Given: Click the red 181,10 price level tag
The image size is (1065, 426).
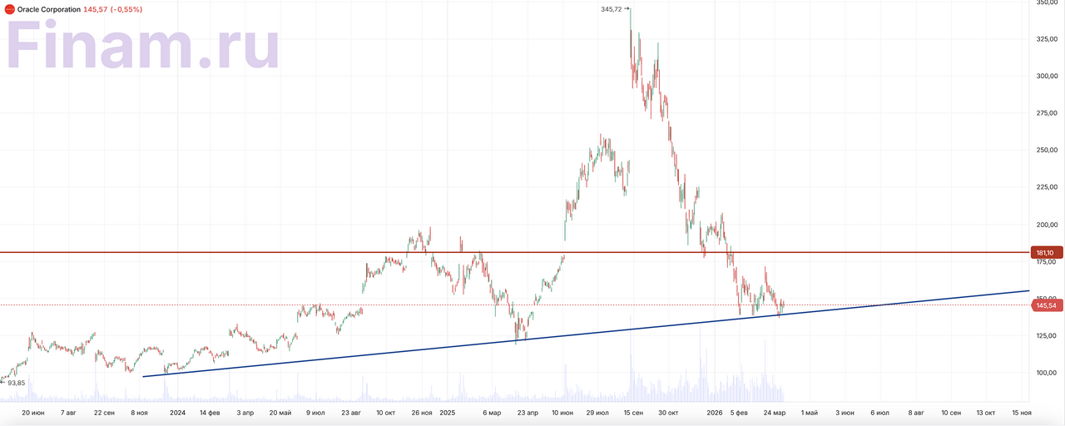Looking at the screenshot, I should tap(1046, 252).
